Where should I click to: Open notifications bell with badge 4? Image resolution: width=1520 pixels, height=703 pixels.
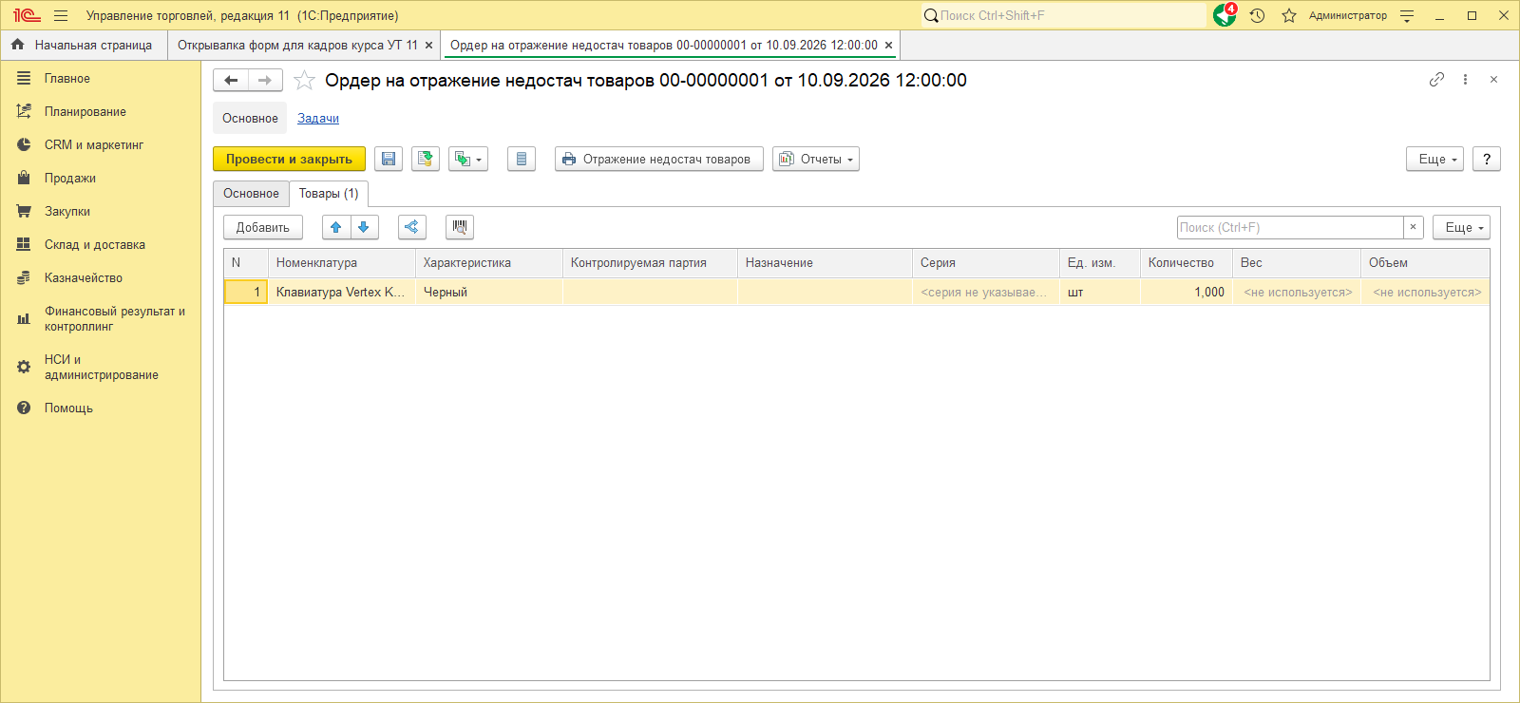click(x=1225, y=15)
